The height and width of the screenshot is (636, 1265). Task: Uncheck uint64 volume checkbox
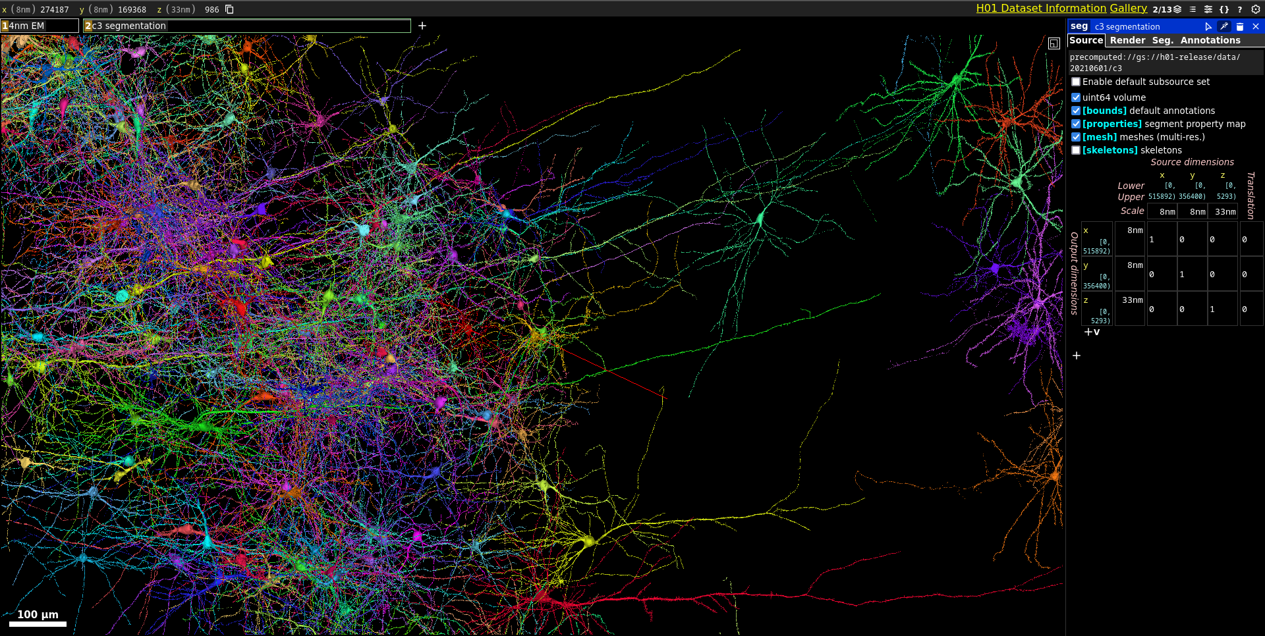[x=1076, y=97]
